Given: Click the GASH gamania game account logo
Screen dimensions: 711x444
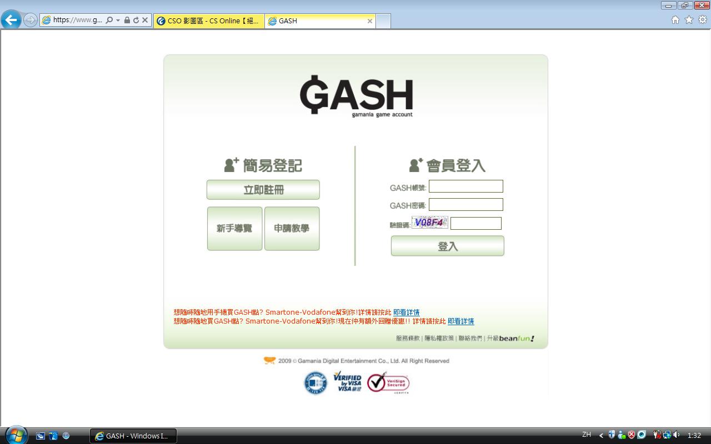Looking at the screenshot, I should [x=356, y=96].
